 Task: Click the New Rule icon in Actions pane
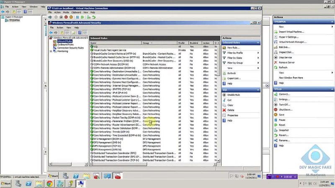point(224,48)
